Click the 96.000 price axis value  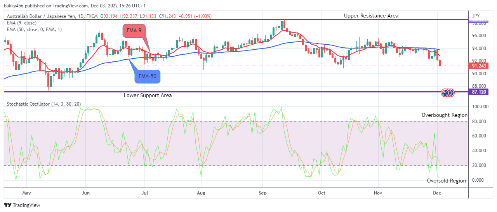tap(479, 36)
